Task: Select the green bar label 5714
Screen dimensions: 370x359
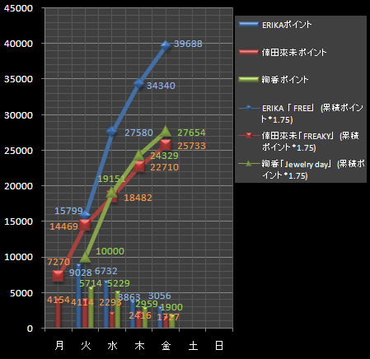Action: click(91, 283)
